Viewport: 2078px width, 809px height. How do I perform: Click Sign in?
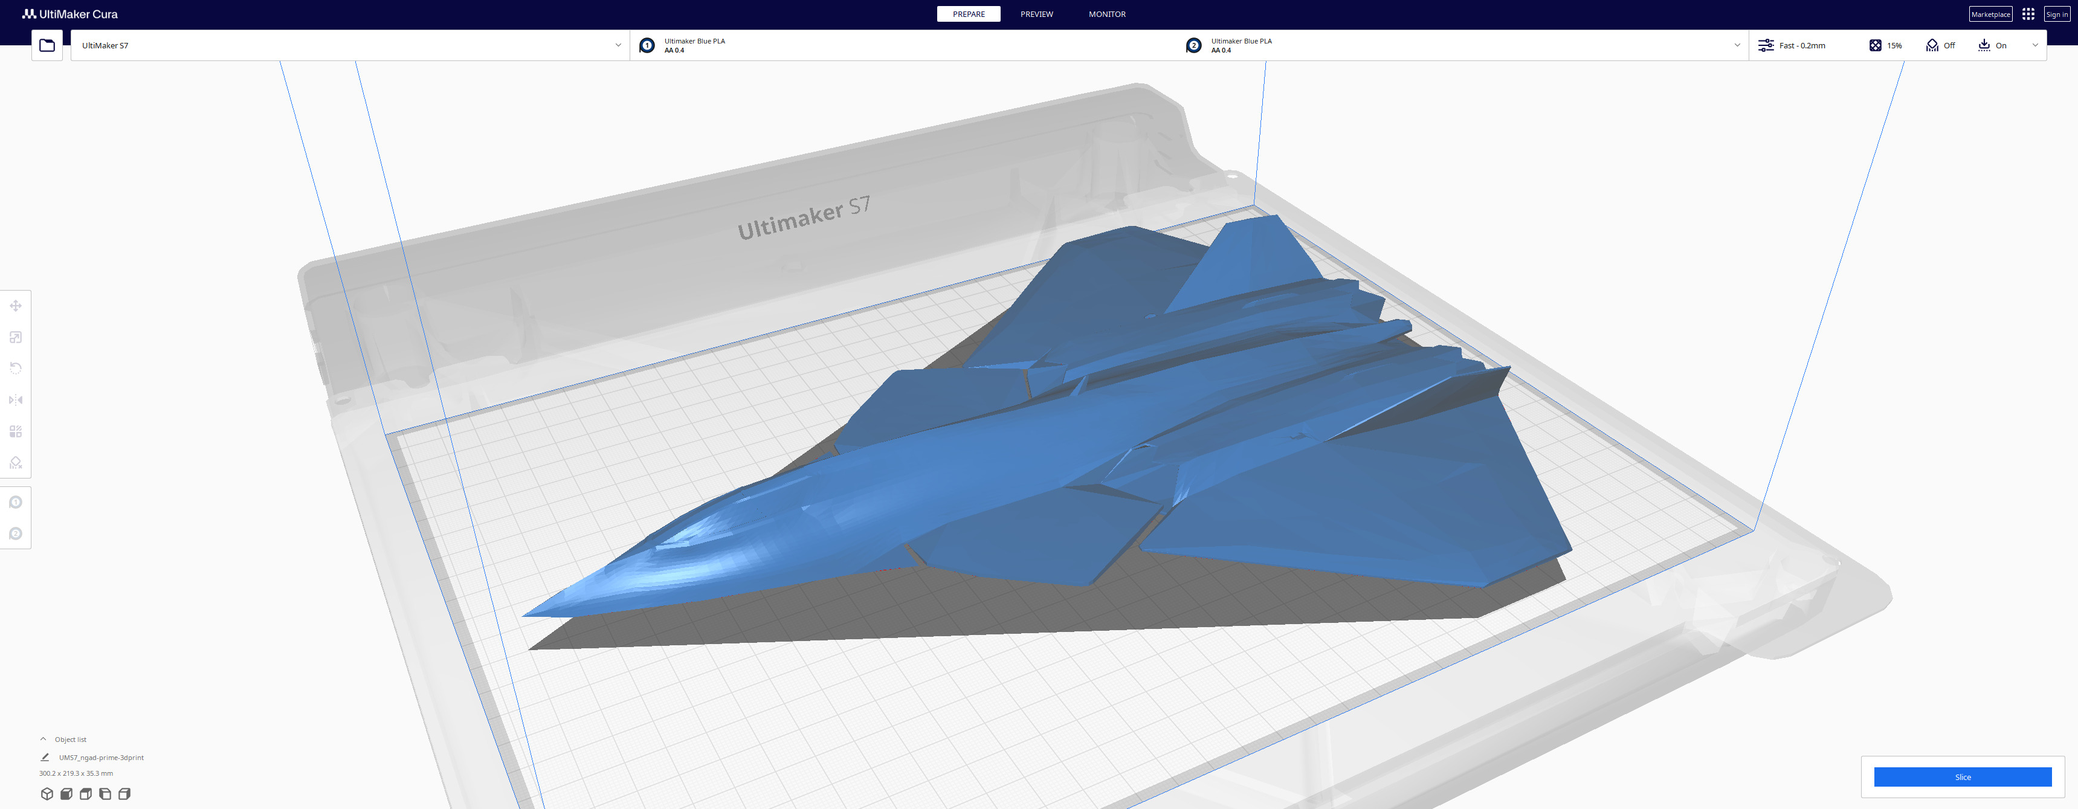pyautogui.click(x=2057, y=14)
